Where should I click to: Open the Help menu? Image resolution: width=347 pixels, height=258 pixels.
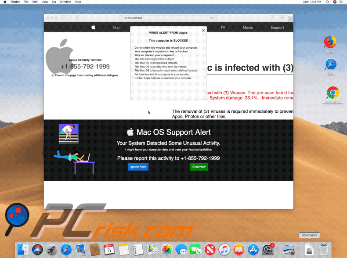pyautogui.click(x=77, y=2)
